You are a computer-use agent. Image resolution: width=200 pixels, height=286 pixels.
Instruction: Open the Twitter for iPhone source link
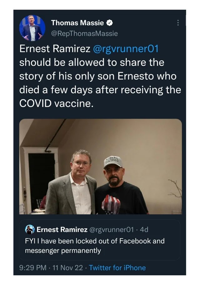(x=117, y=268)
